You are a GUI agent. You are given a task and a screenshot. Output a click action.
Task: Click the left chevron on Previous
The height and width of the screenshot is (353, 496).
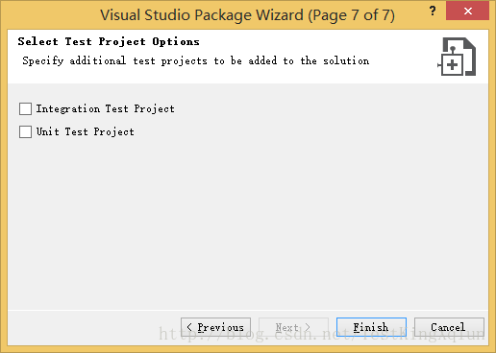(189, 327)
